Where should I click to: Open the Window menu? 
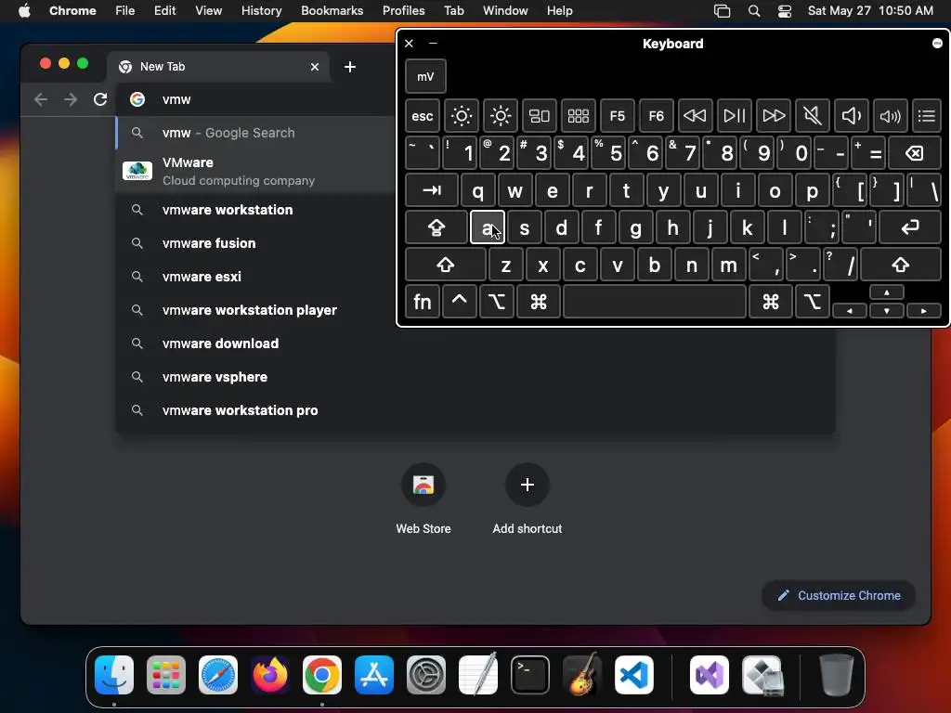point(505,10)
